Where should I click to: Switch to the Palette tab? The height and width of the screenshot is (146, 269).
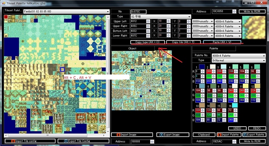214,49
